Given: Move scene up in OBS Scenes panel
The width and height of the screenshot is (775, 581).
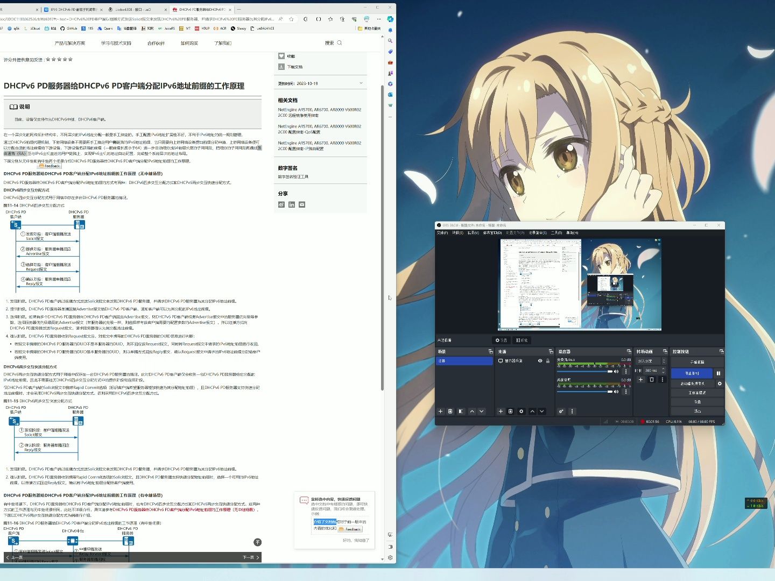Looking at the screenshot, I should pyautogui.click(x=472, y=411).
